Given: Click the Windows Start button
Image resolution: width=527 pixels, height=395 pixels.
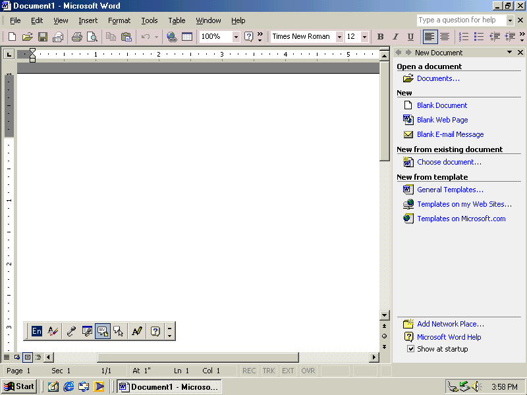Looking at the screenshot, I should [19, 386].
